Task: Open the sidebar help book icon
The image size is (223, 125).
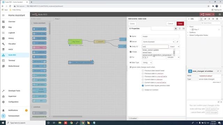Action: tap(205, 19)
